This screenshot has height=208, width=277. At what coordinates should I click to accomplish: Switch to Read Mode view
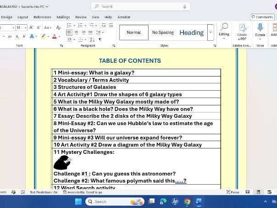point(248,192)
